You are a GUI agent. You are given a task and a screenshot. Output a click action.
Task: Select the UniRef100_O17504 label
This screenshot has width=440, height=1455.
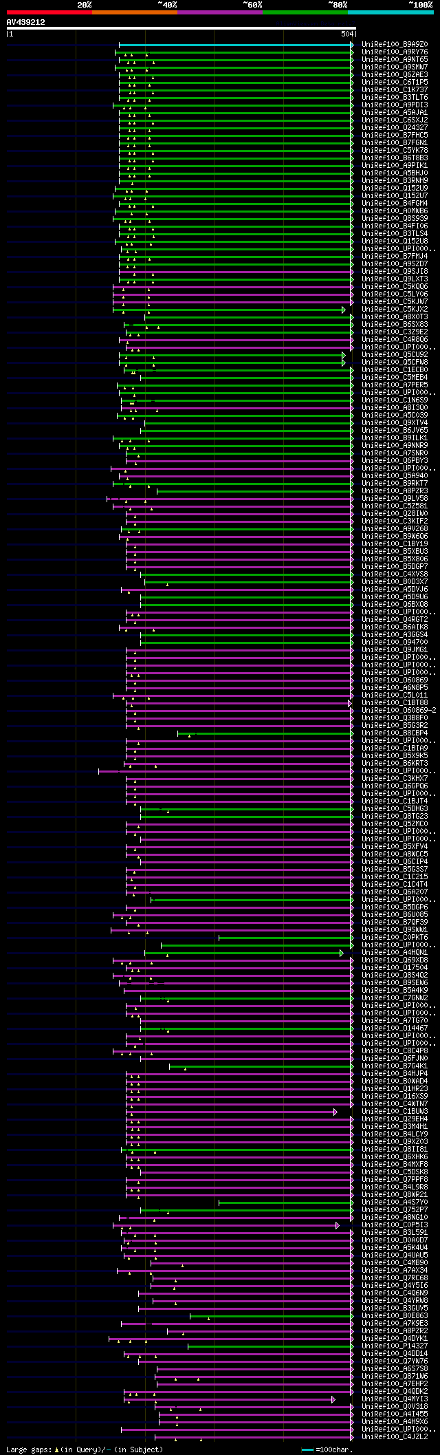395,968
